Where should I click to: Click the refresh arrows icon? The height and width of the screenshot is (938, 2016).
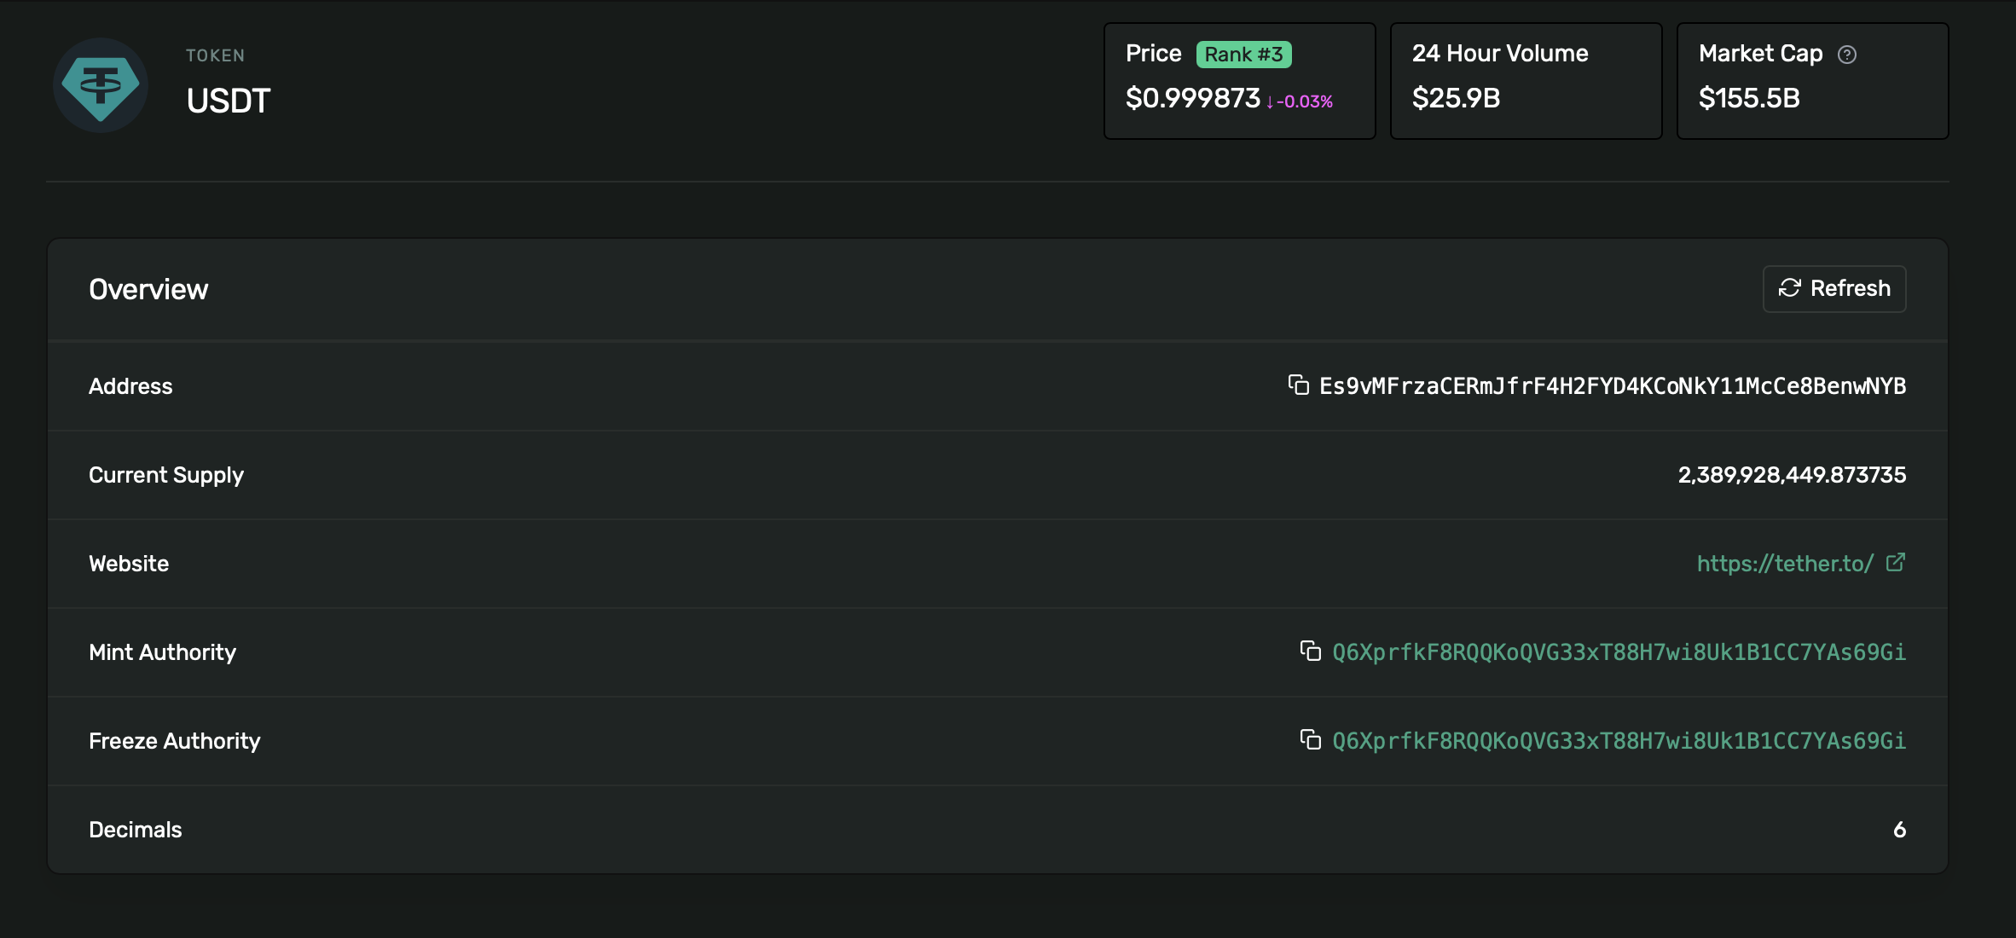coord(1788,288)
